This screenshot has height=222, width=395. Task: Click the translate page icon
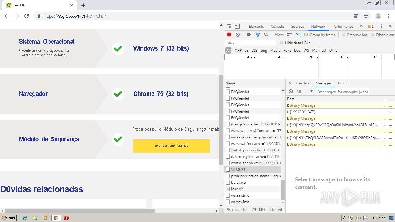[x=356, y=16]
